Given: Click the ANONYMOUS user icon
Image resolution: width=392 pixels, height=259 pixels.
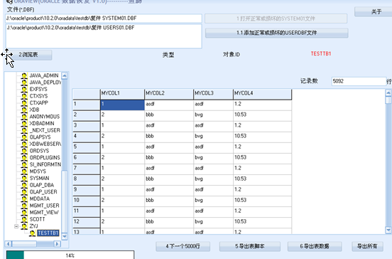Looking at the screenshot, I should pyautogui.click(x=24, y=117).
